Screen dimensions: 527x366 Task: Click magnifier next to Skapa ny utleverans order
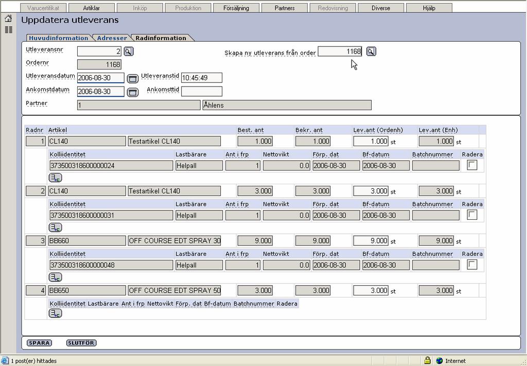[371, 51]
